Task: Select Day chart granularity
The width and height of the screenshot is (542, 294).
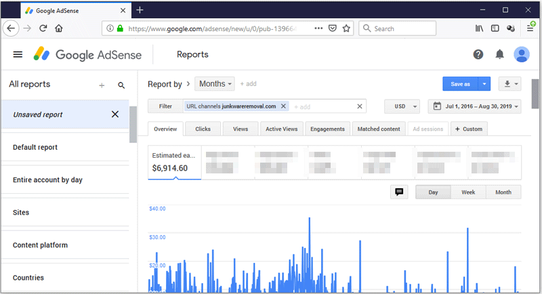Action: click(433, 192)
